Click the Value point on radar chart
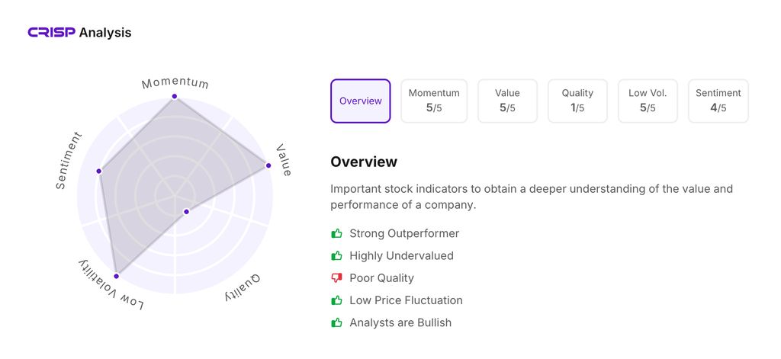 [x=268, y=165]
